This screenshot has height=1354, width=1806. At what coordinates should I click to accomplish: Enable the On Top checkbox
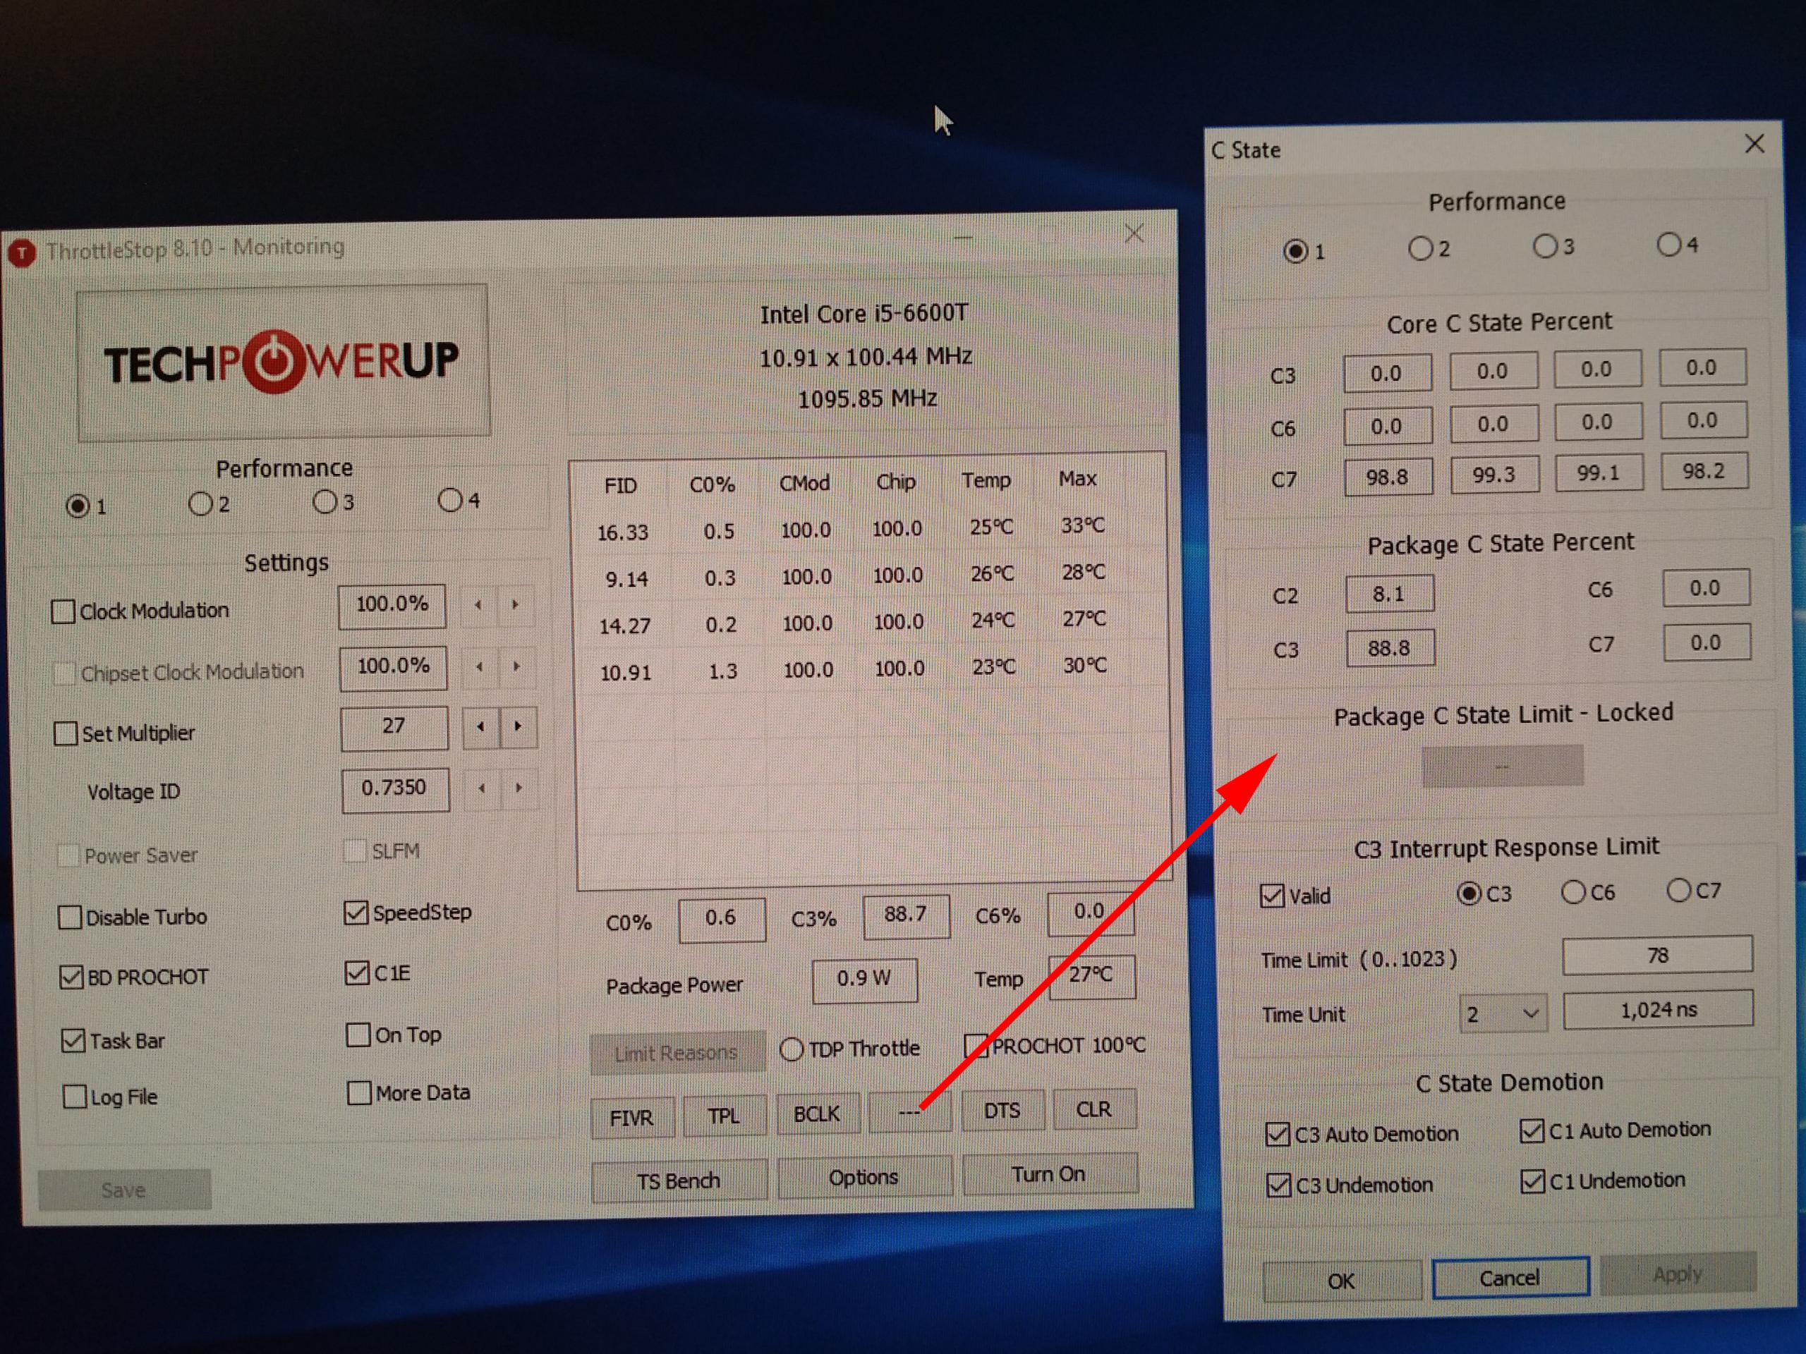(358, 1035)
